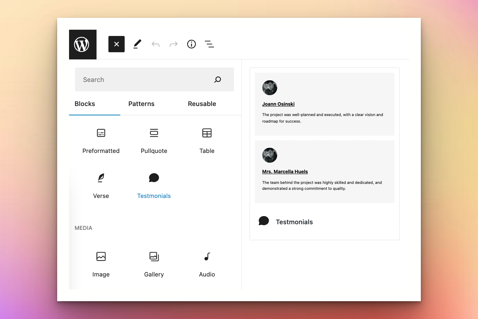Select the pencil edit tool
The image size is (478, 319).
click(x=137, y=44)
